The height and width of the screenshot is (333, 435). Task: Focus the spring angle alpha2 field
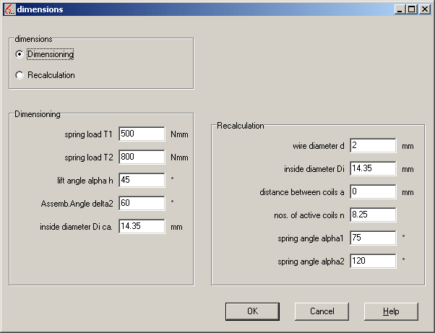tap(373, 261)
